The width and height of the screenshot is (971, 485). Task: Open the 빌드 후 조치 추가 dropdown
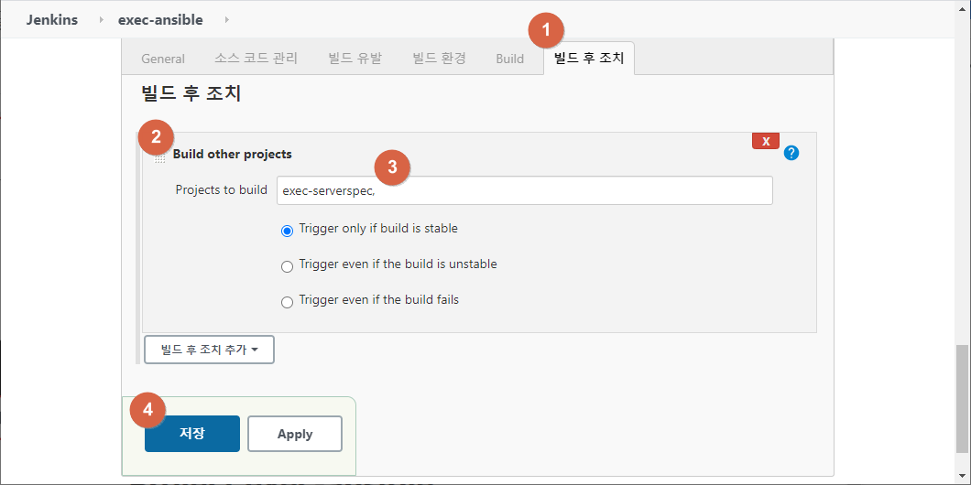[x=209, y=350]
